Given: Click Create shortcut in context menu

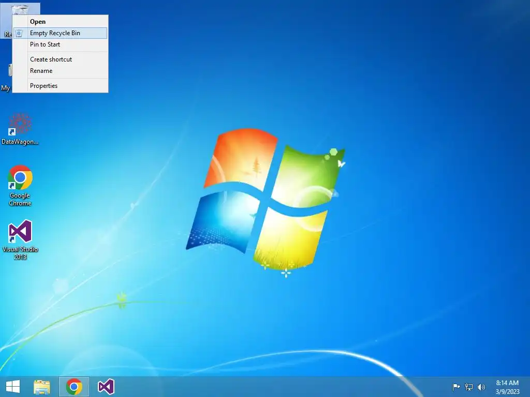Looking at the screenshot, I should [x=60, y=59].
